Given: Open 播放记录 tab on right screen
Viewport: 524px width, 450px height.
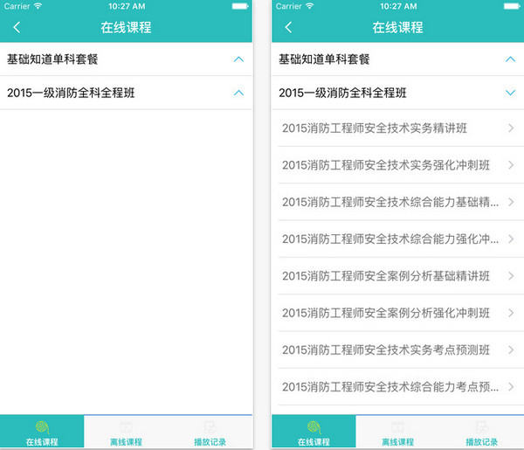Looking at the screenshot, I should pos(482,432).
